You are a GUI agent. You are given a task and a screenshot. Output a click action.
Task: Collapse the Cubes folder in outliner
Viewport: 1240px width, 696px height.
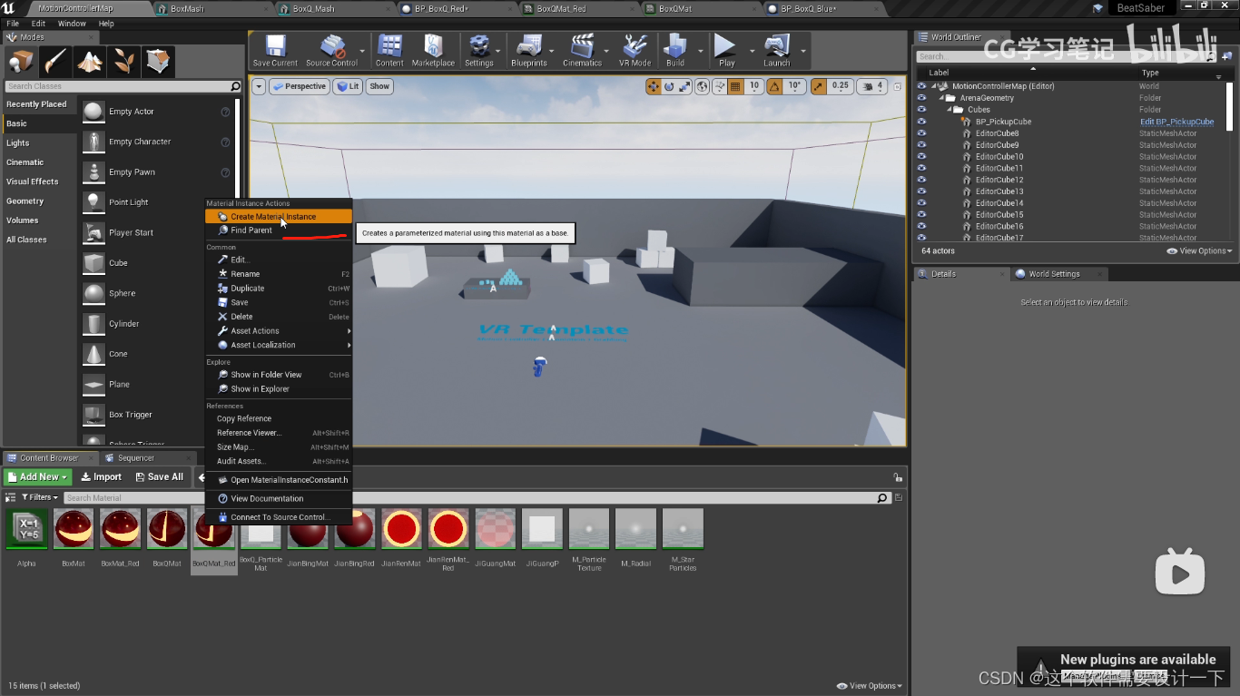click(x=950, y=110)
